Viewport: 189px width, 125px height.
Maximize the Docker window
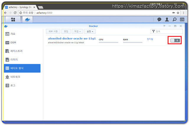[175, 26]
